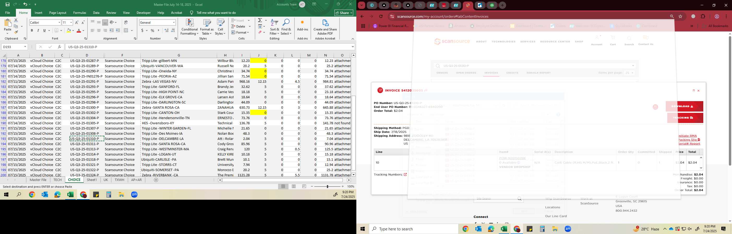Image resolution: width=732 pixels, height=234 pixels.
Task: Open the Font Color dropdown arrow
Action: tap(83, 30)
